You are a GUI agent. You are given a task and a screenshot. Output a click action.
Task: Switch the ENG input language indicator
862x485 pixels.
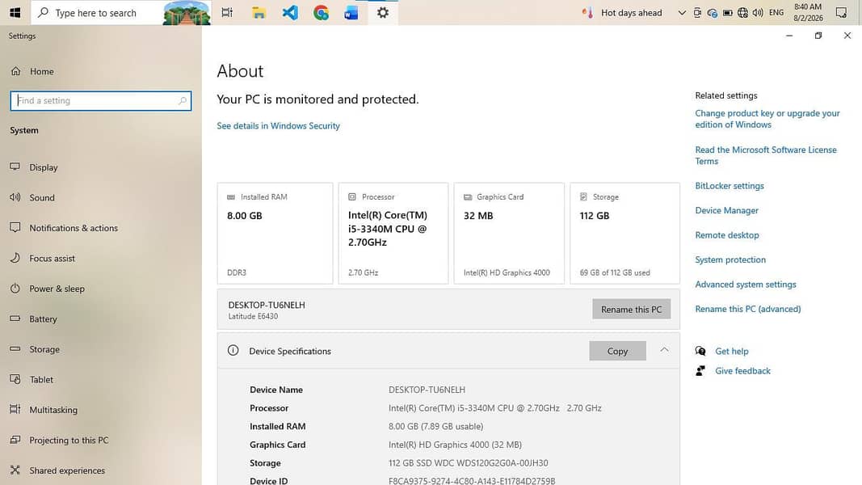click(x=776, y=13)
